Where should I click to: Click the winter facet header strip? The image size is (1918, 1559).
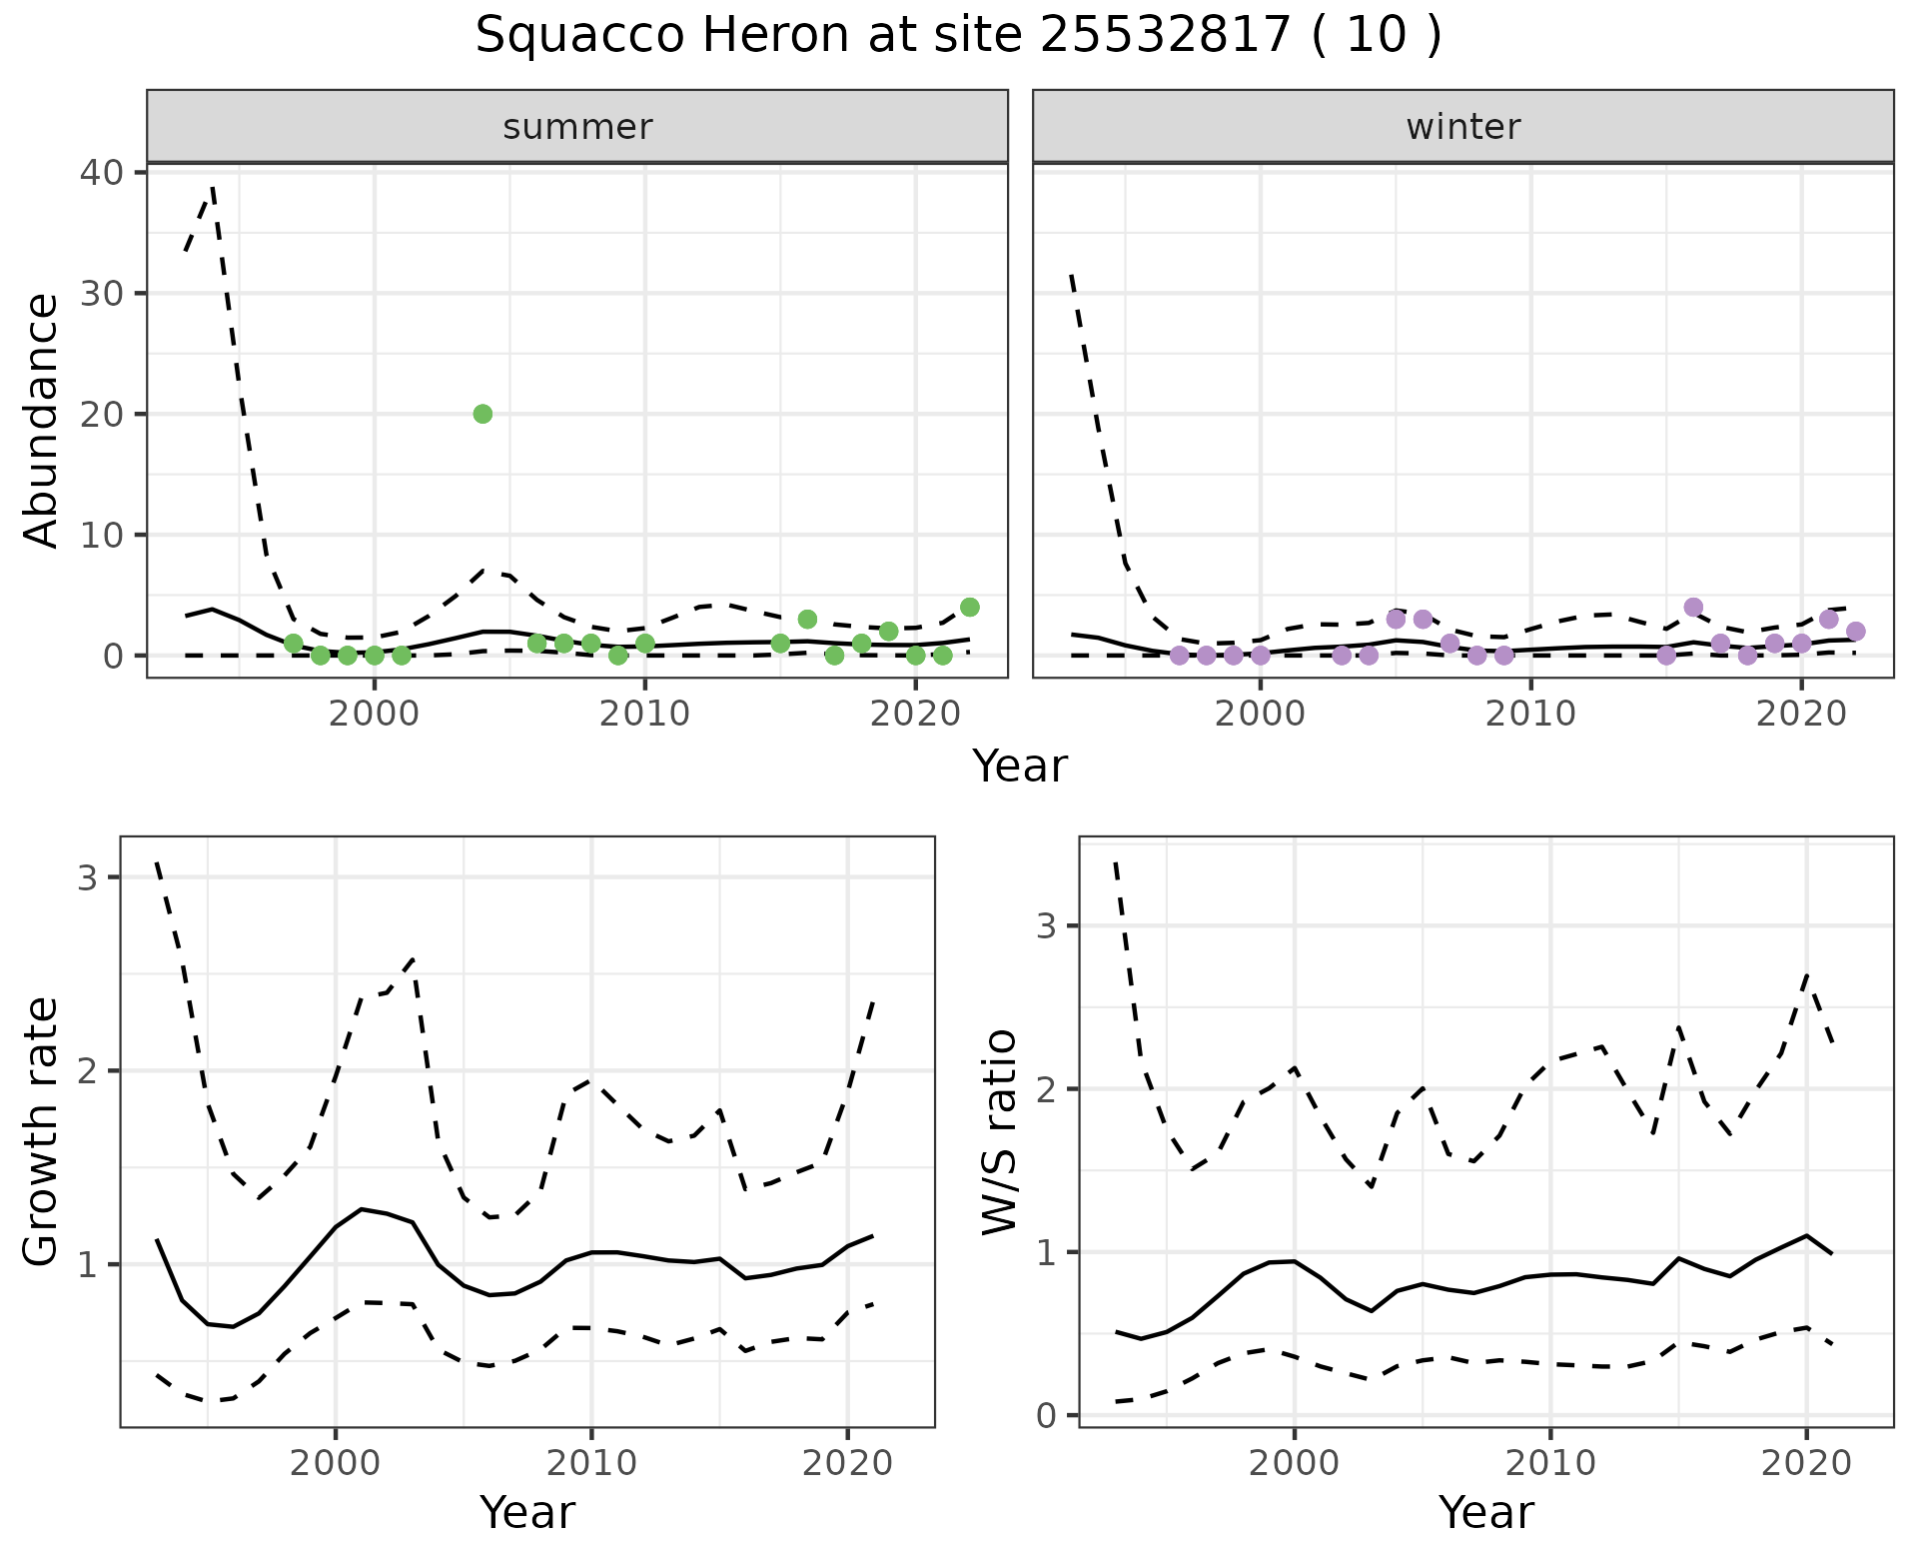(x=1462, y=127)
